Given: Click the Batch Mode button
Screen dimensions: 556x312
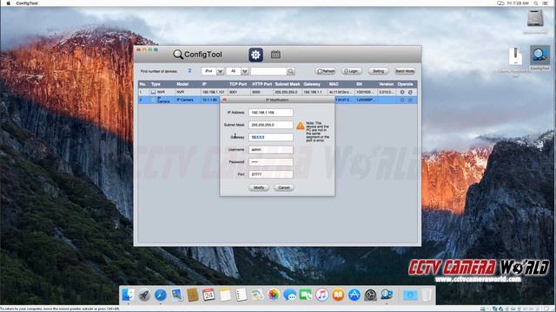Looking at the screenshot, I should point(405,71).
